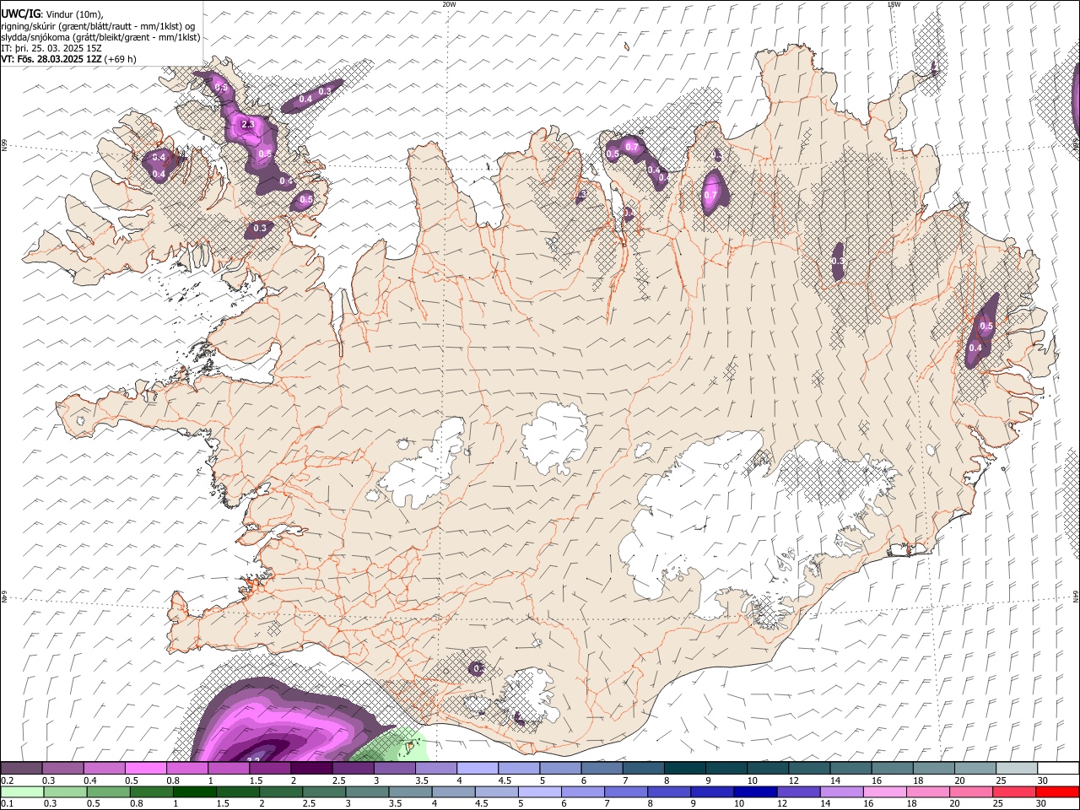Viewport: 1080px width, 810px height.
Task: Click the pale green 0.1 rain legend swatch
Action: pos(22,791)
